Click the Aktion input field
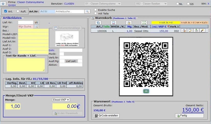Screen dimensions: 211x124 71,65
